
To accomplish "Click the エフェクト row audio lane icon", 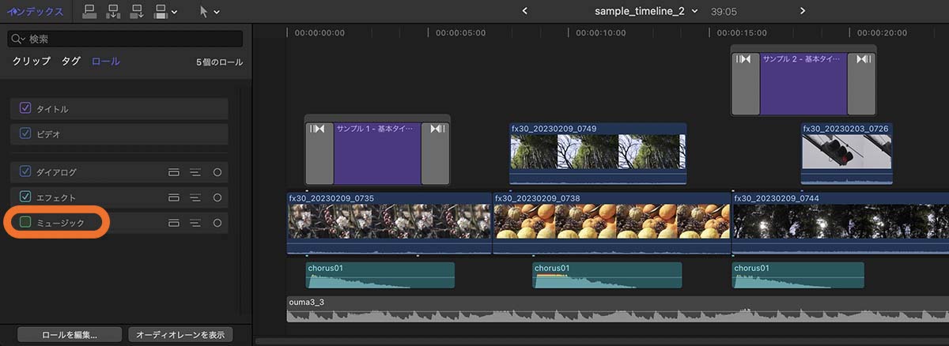I will tap(174, 197).
